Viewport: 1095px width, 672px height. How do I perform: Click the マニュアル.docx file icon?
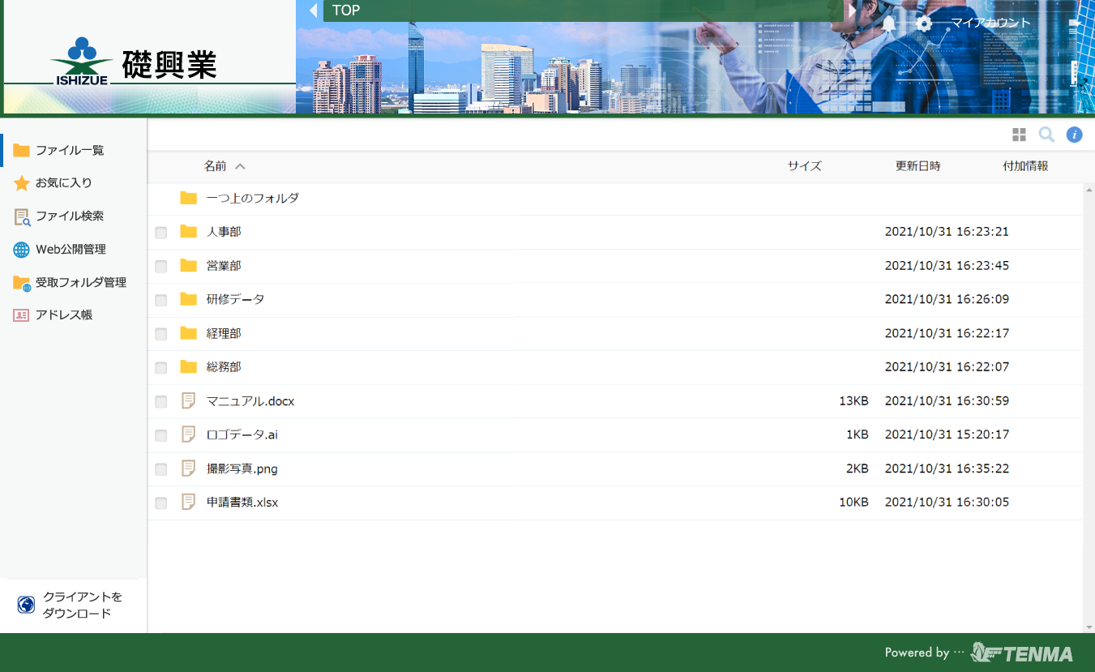pos(189,401)
